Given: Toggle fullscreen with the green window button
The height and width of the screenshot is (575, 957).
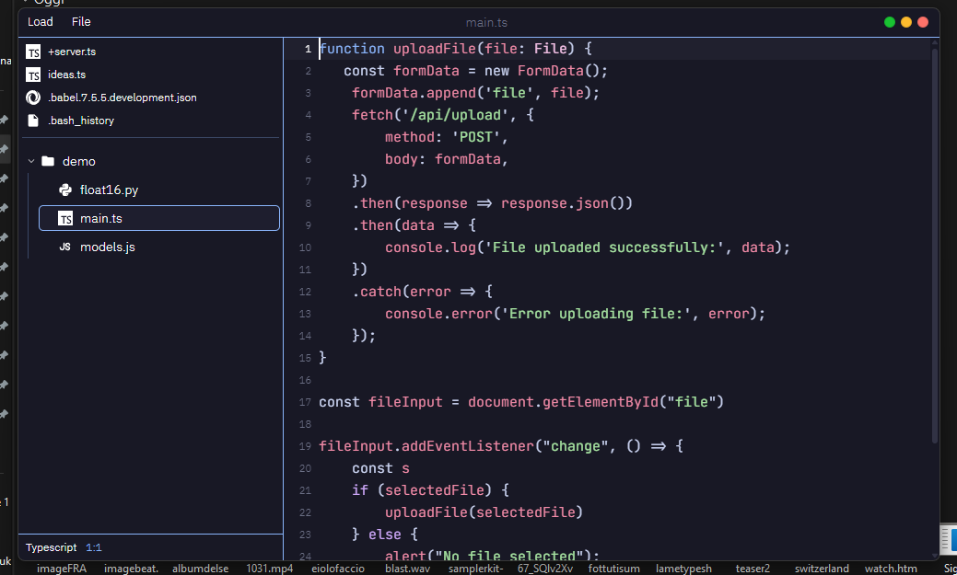Looking at the screenshot, I should 889,20.
